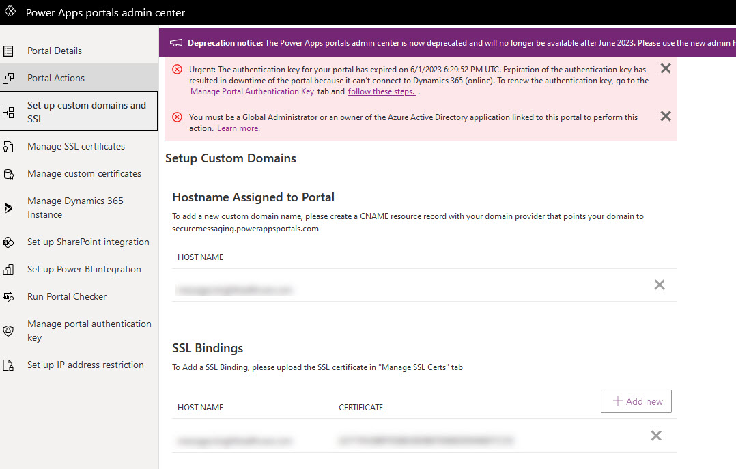Open Manage custom certificates
Image resolution: width=736 pixels, height=469 pixels.
(84, 173)
